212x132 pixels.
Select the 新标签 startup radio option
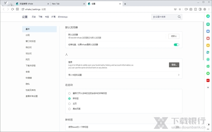pos(69,98)
